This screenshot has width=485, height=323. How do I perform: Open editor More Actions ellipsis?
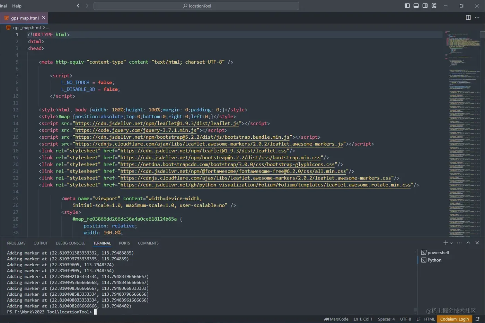coord(477,18)
